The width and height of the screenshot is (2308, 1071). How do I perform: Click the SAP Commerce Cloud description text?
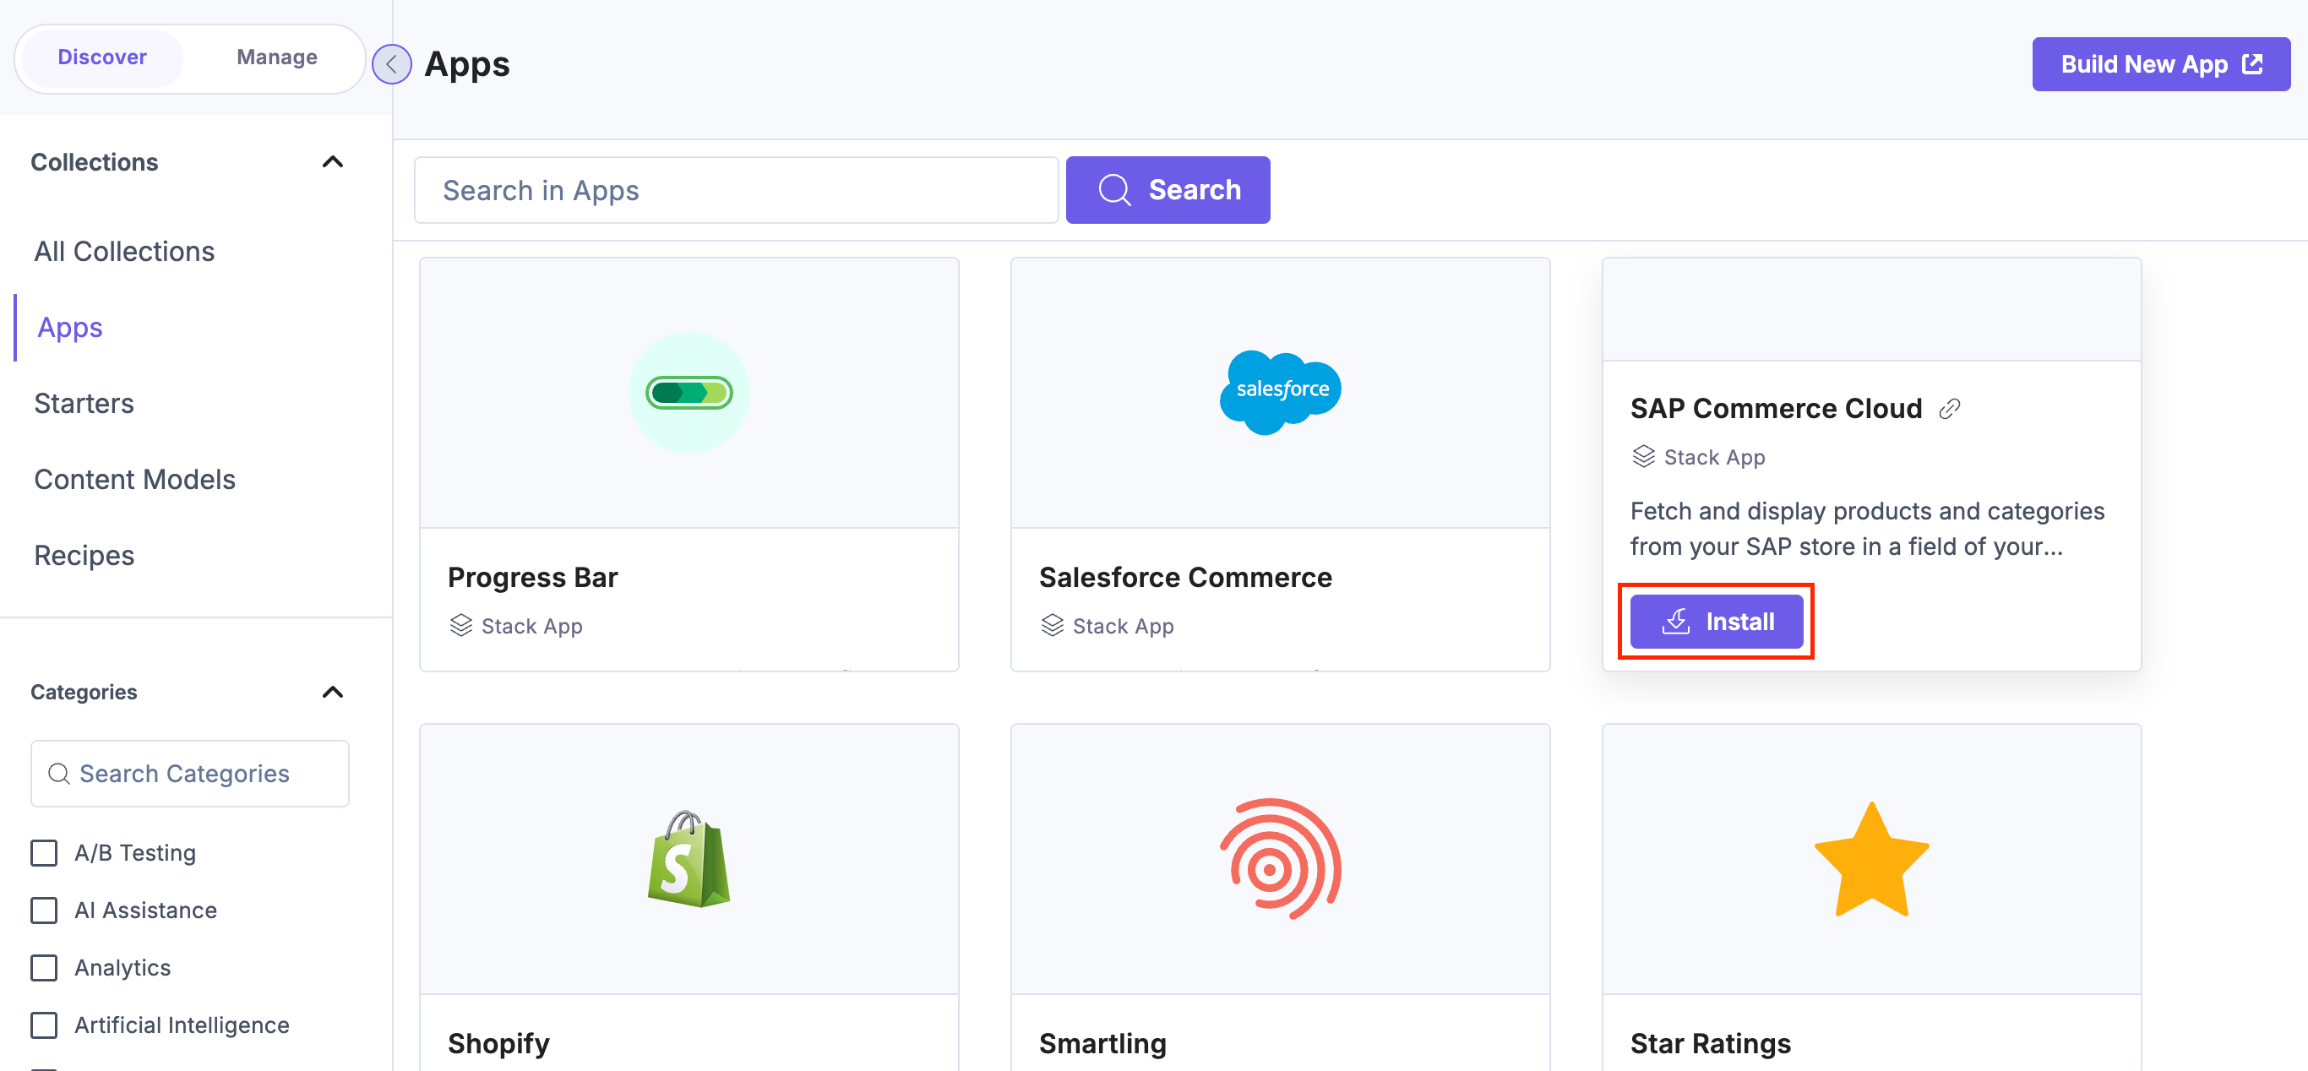coord(1866,530)
